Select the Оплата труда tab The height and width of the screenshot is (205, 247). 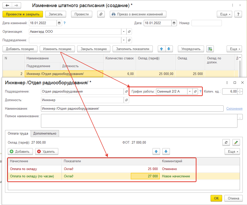pyautogui.click(x=18, y=134)
